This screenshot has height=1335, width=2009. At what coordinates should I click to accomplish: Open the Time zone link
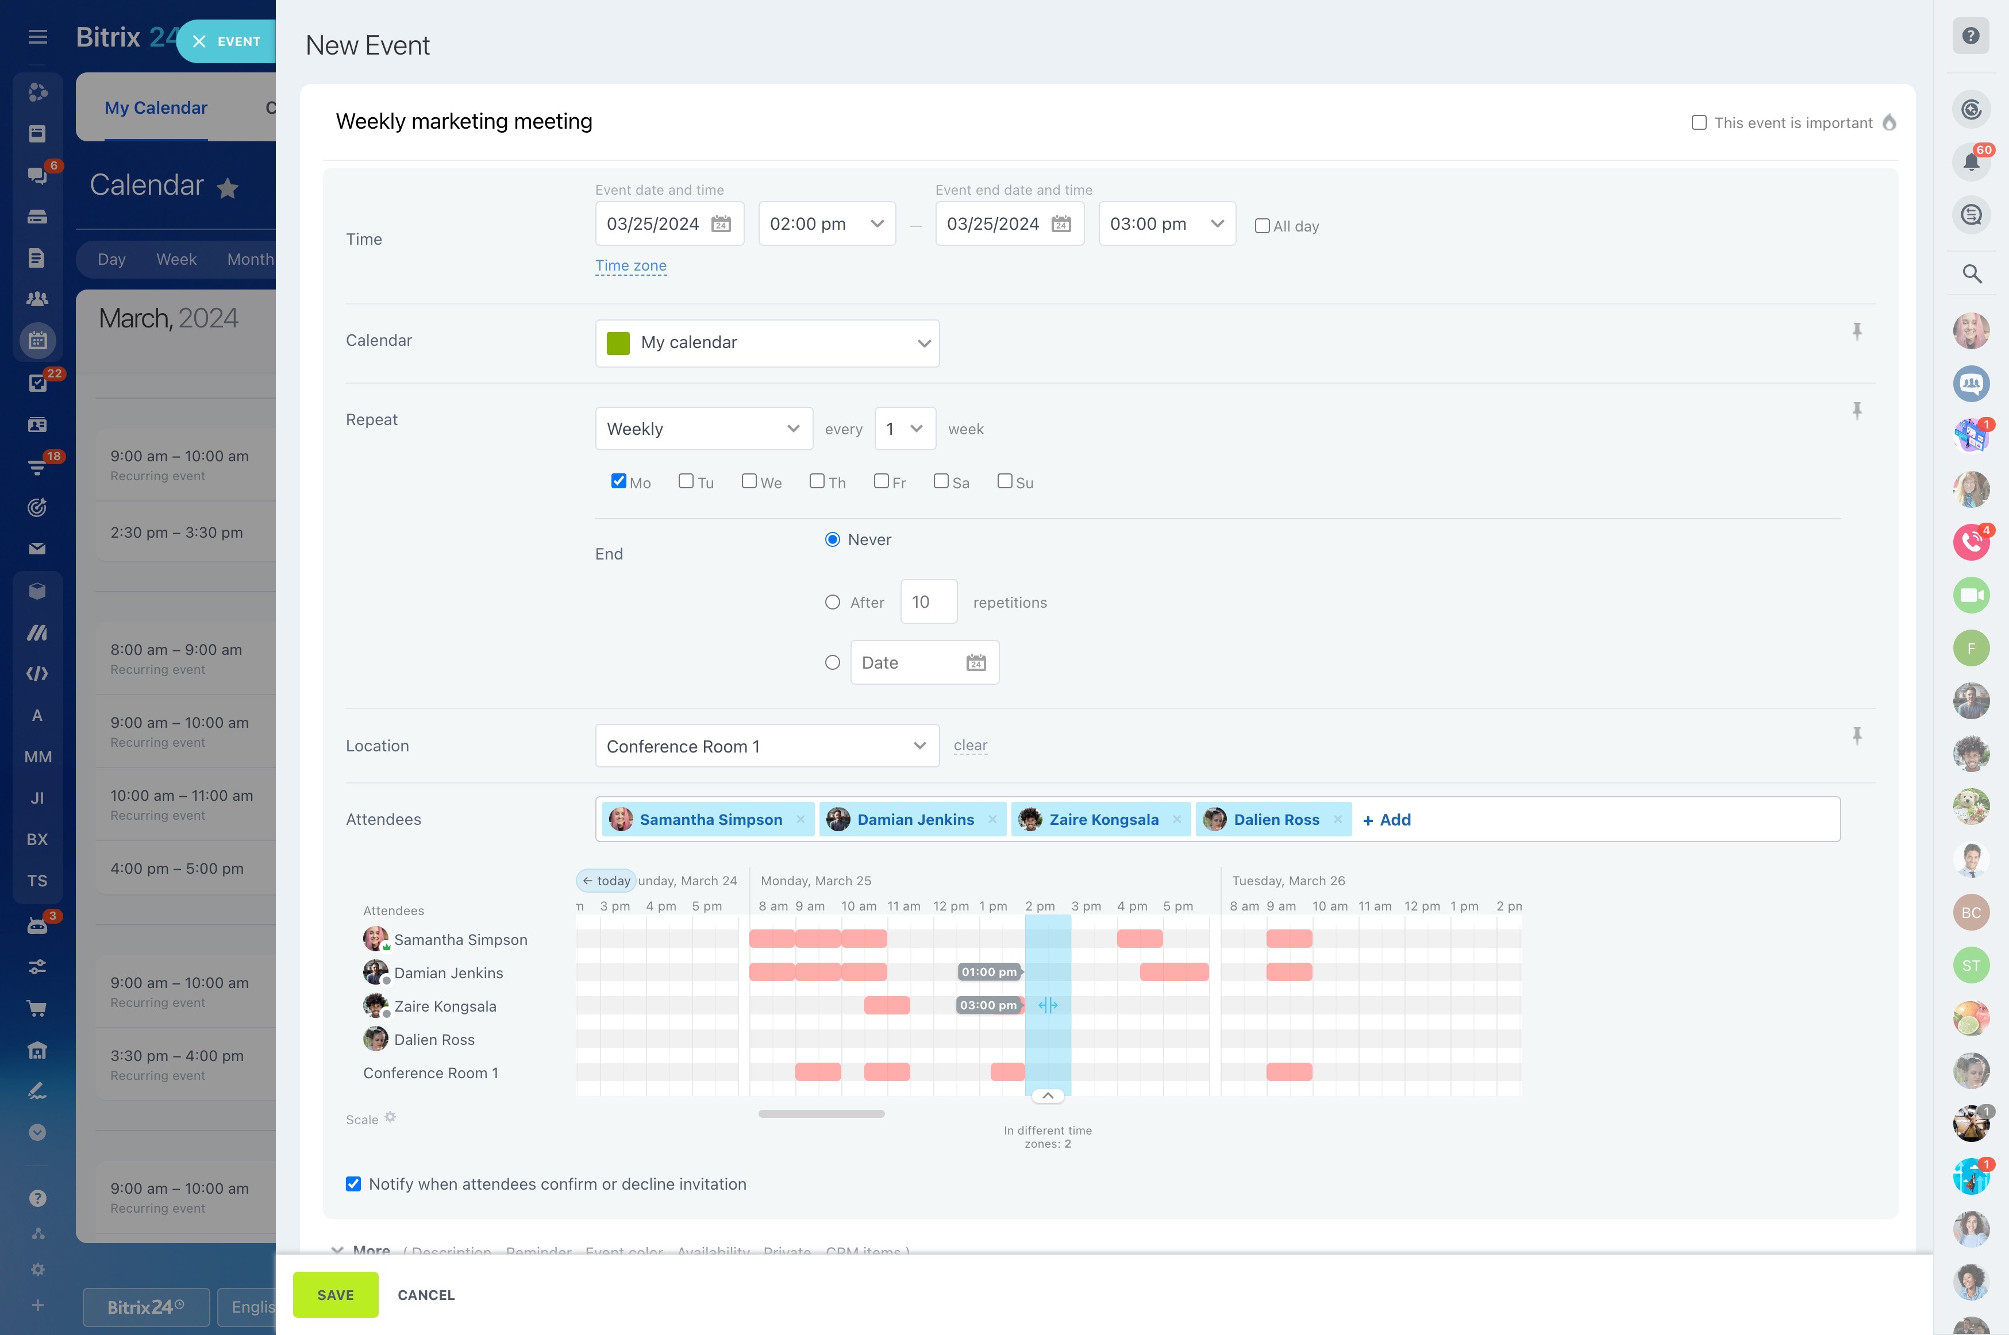tap(630, 265)
